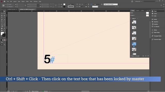Open the File menu
Image resolution: width=165 pixels, height=92 pixels.
tap(8, 2)
